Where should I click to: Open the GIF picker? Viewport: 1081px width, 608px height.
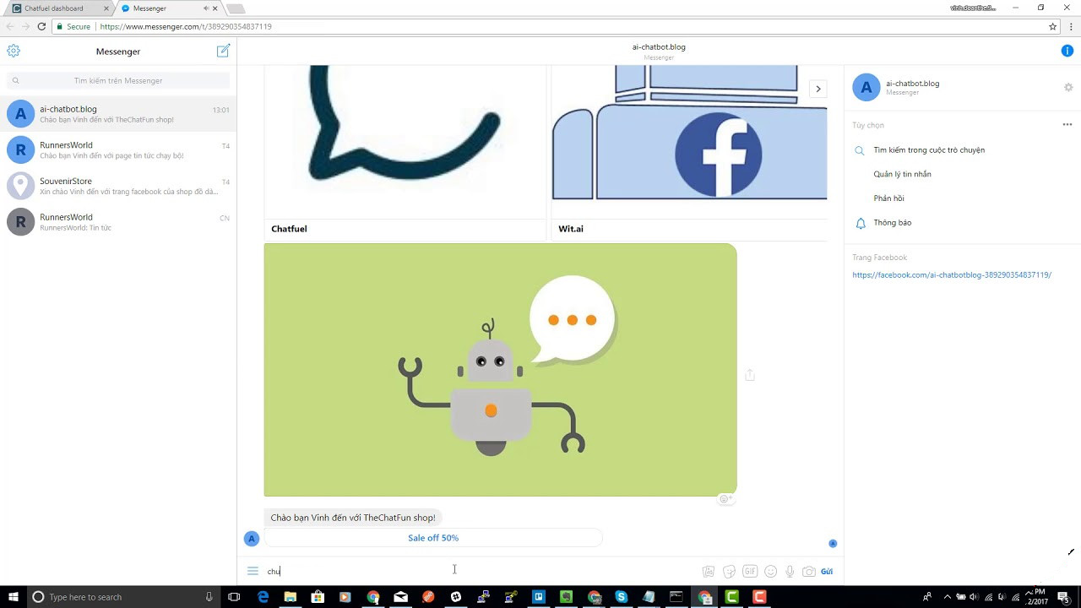coord(750,572)
